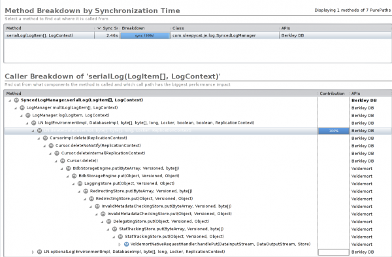The height and width of the screenshot is (257, 392).
Task: Click the method icon beside LN.optionalLog
Action: click(x=39, y=252)
